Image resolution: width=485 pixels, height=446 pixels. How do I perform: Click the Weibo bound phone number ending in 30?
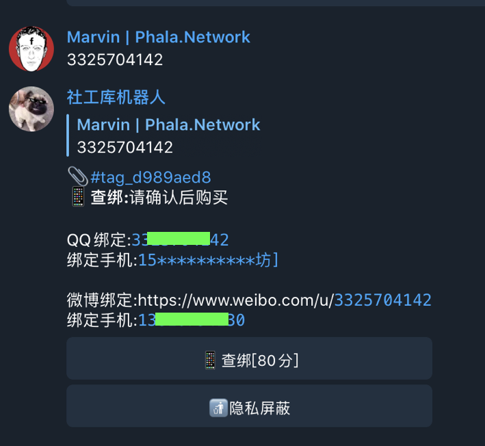point(192,320)
